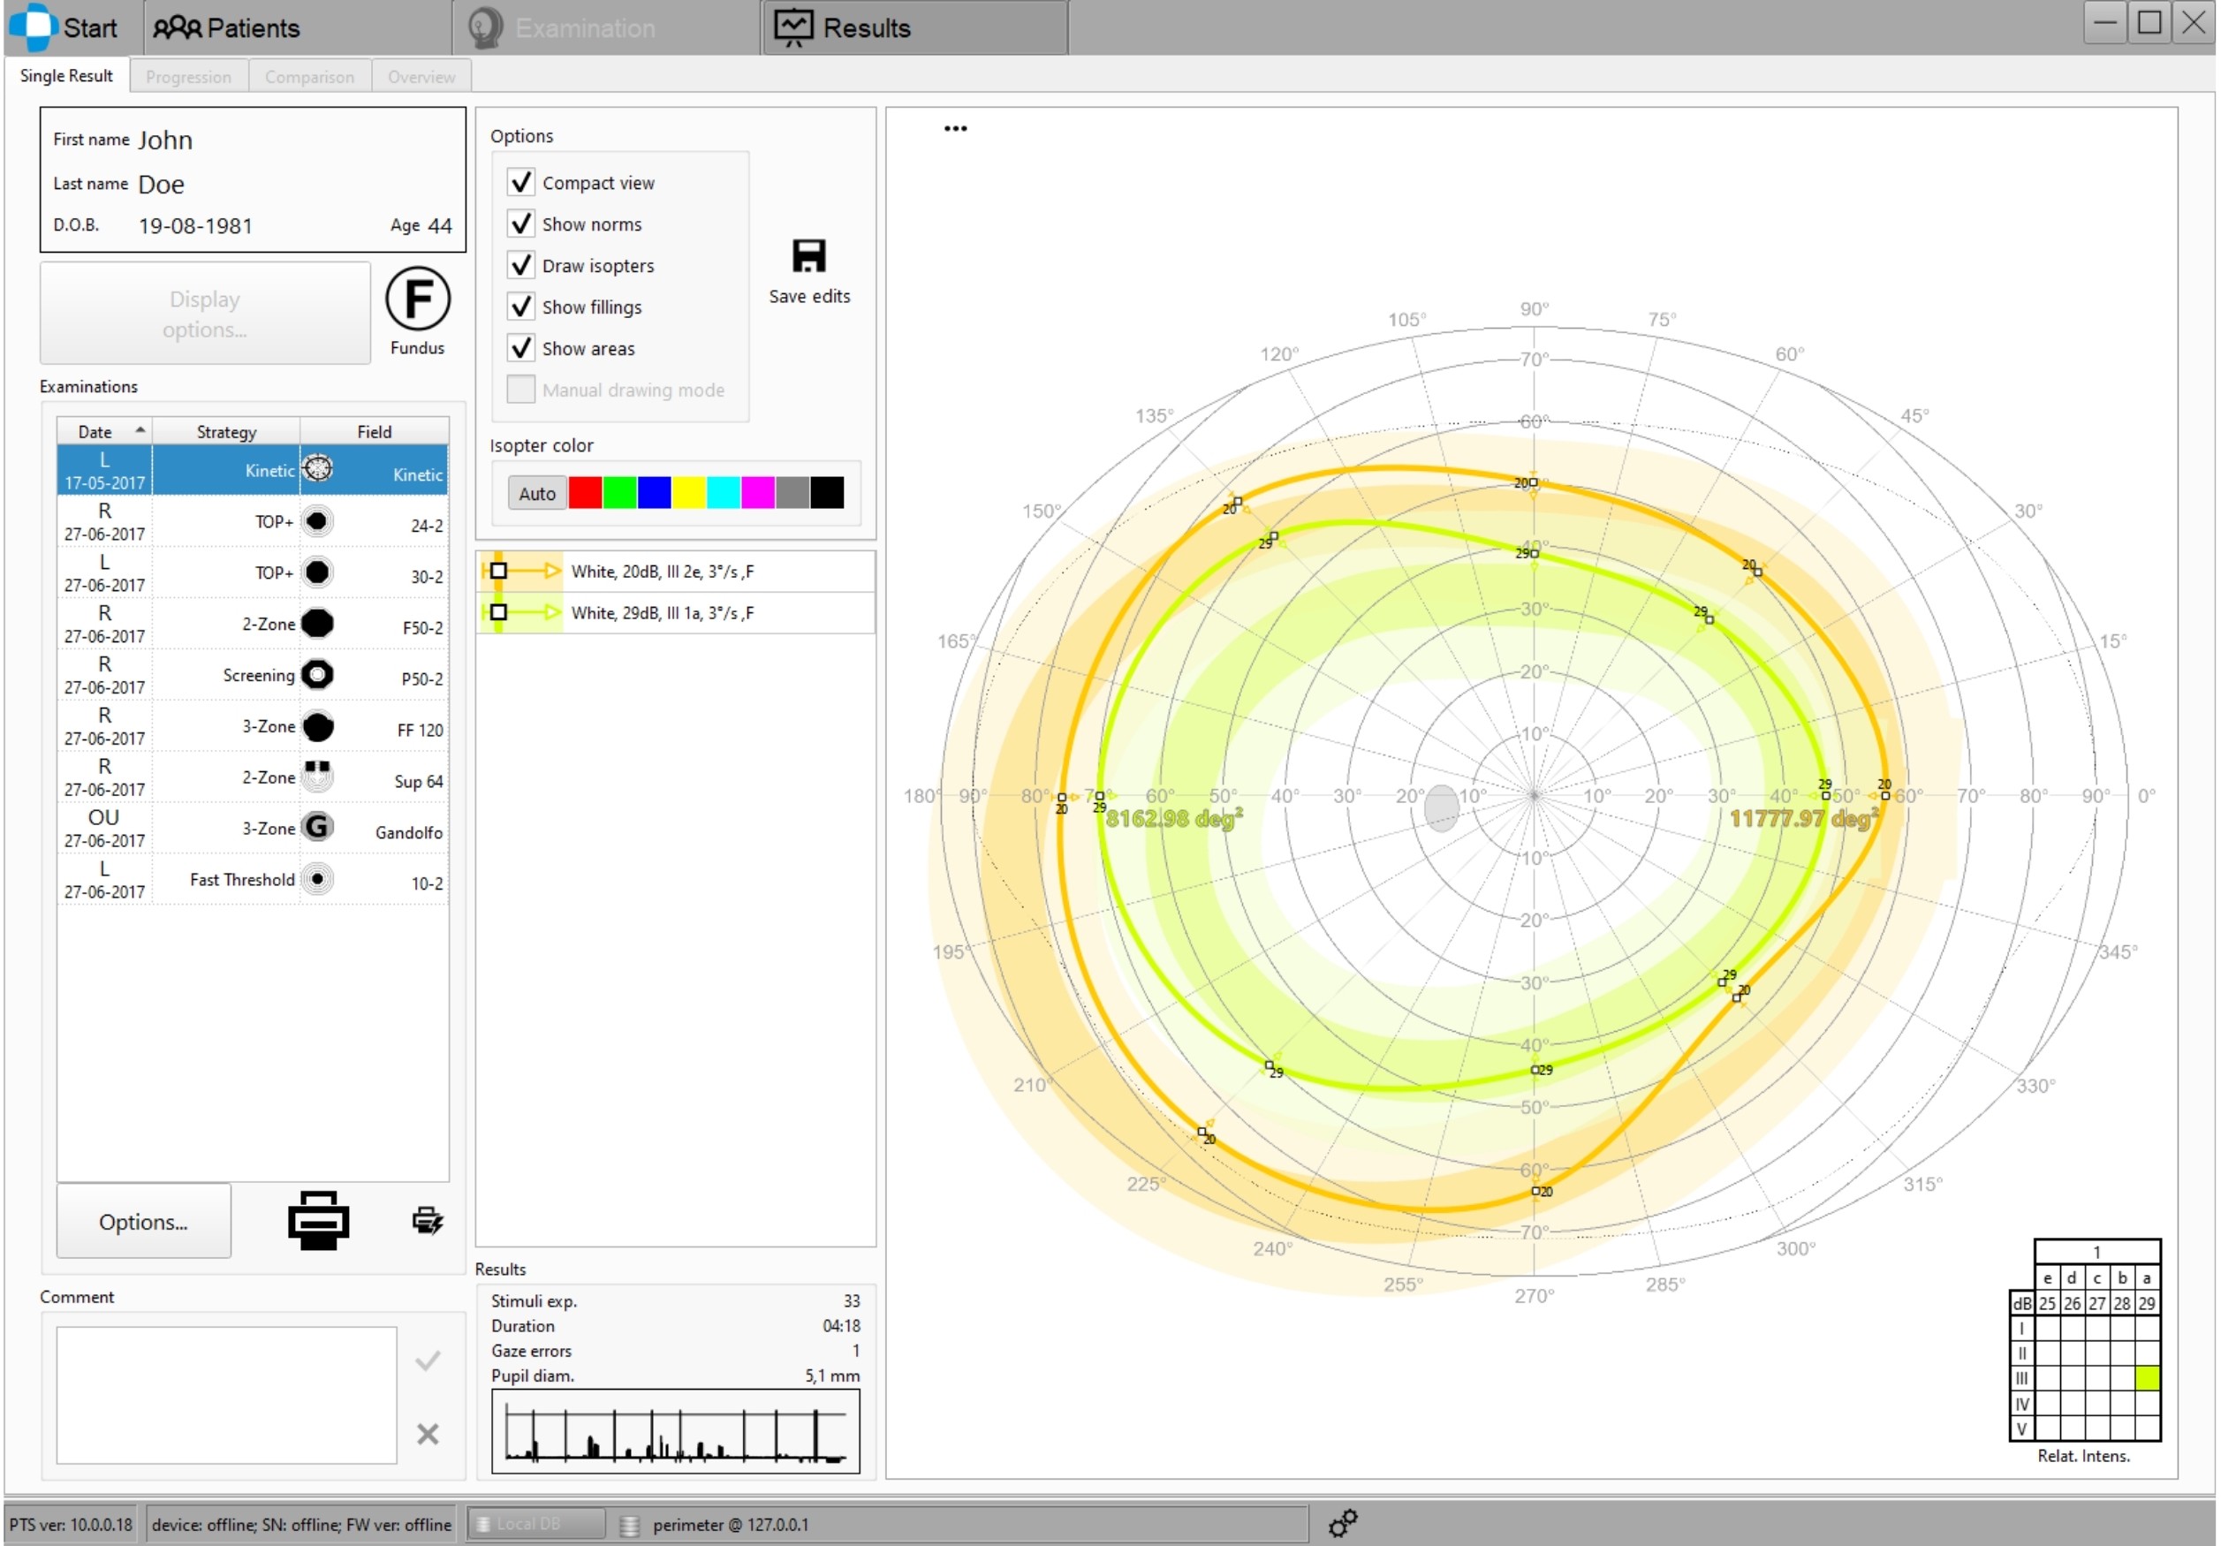
Task: Click the large print icon
Action: 318,1221
